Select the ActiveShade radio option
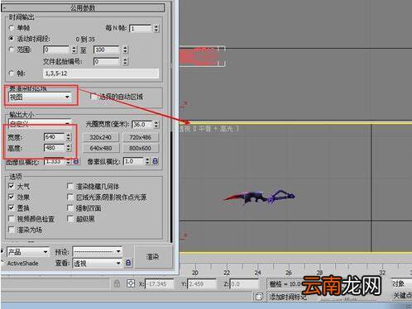This screenshot has height=309, width=412. 2,263
